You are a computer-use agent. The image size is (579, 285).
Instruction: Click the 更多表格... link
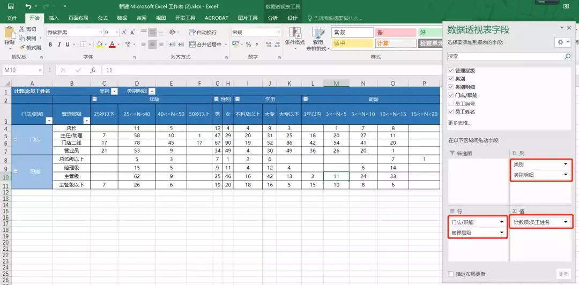click(x=460, y=123)
